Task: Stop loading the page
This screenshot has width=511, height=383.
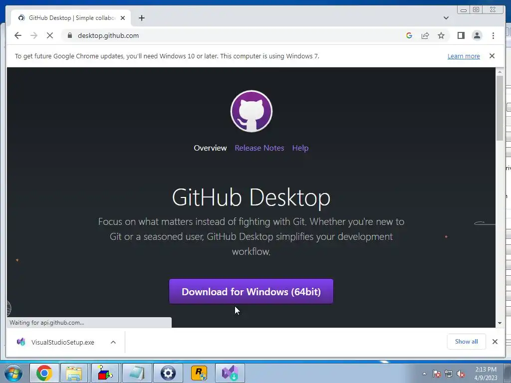Action: (x=50, y=35)
